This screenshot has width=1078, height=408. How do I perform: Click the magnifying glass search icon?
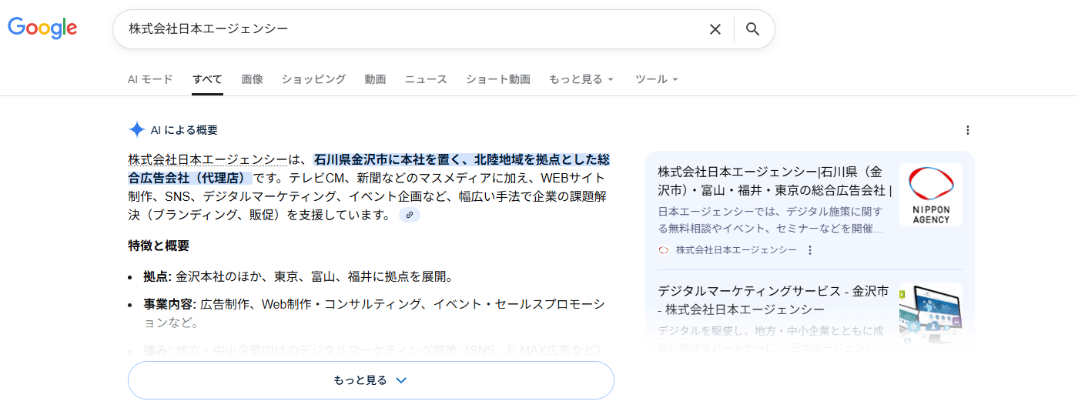pos(753,29)
